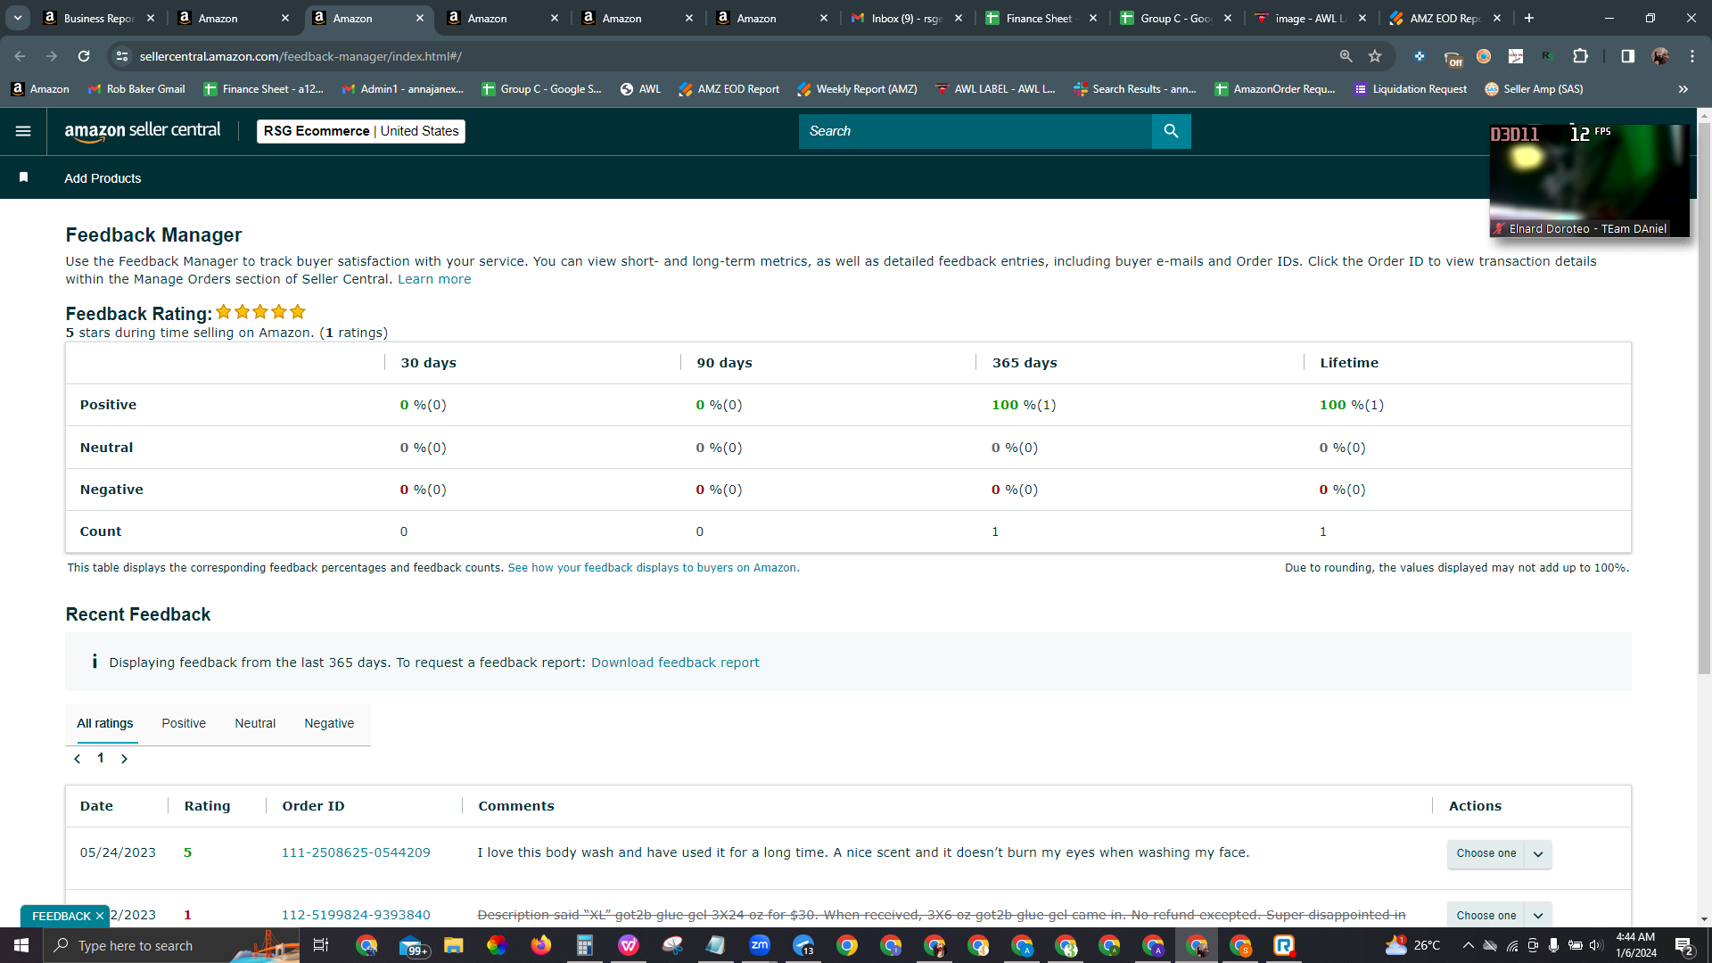Open Chrome side panel icon

(x=1628, y=56)
